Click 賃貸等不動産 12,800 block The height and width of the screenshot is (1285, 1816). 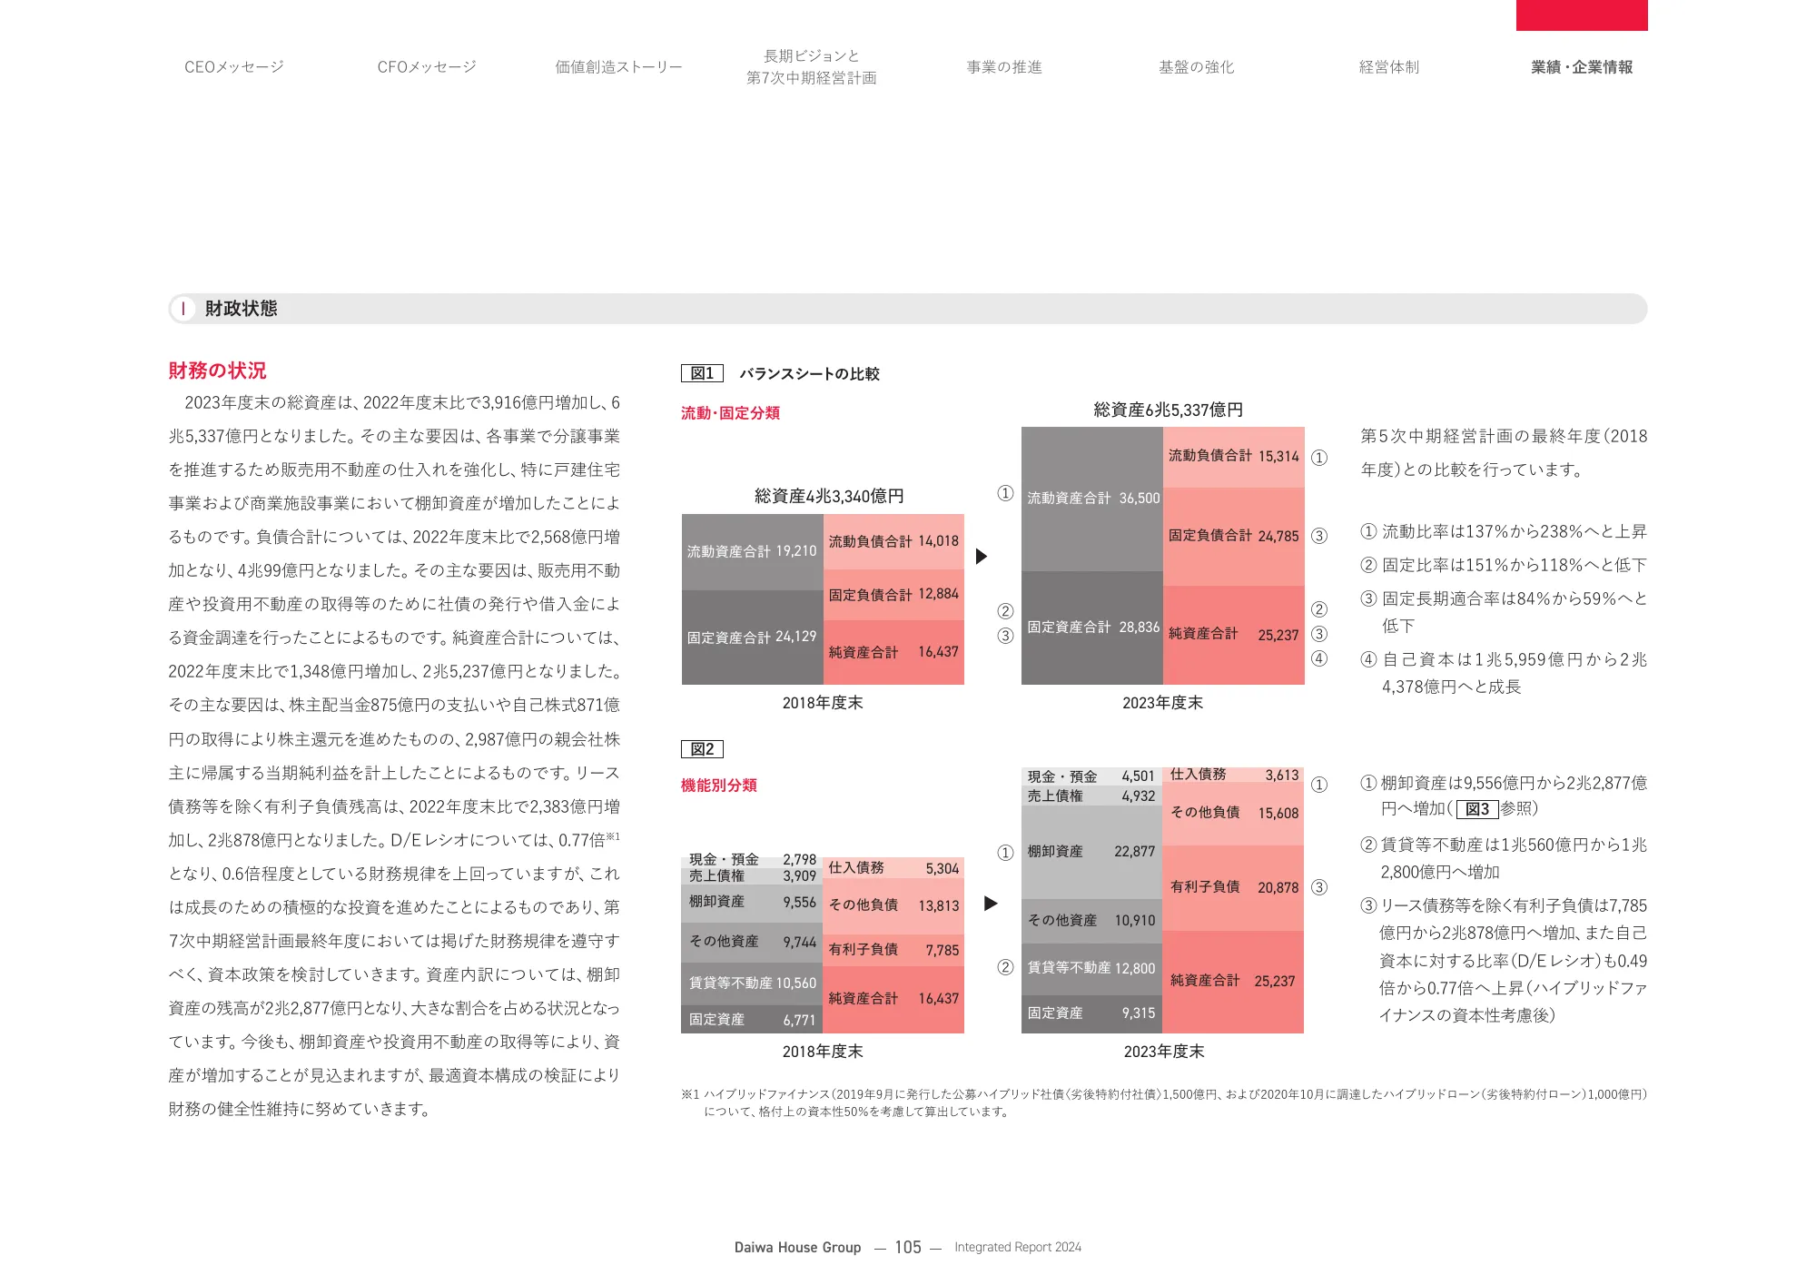tap(1091, 969)
